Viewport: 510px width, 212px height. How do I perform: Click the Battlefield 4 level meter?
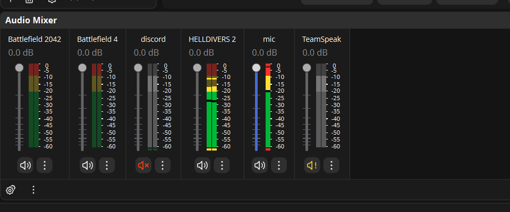click(97, 105)
